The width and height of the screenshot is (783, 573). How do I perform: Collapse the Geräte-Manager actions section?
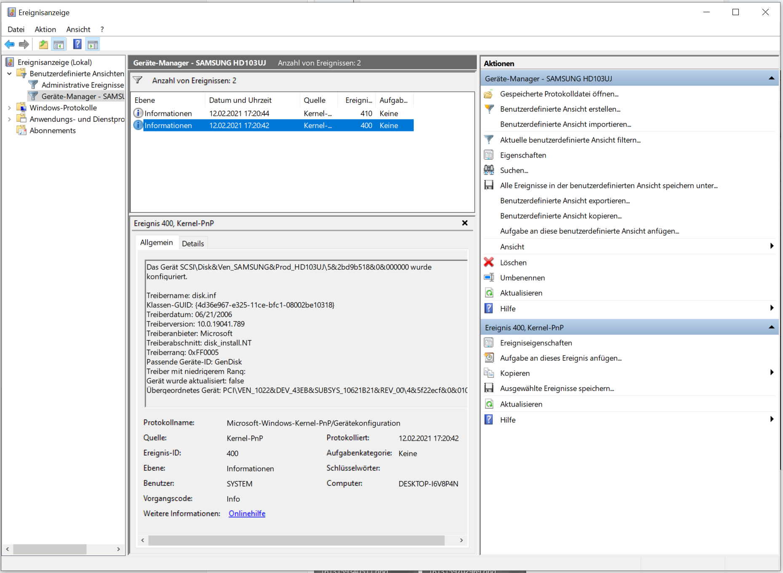[x=771, y=78]
